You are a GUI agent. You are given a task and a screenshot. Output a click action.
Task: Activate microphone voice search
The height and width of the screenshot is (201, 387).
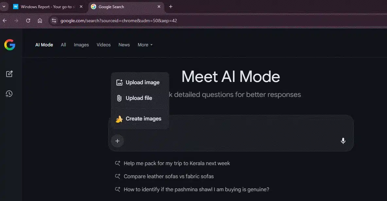click(343, 141)
